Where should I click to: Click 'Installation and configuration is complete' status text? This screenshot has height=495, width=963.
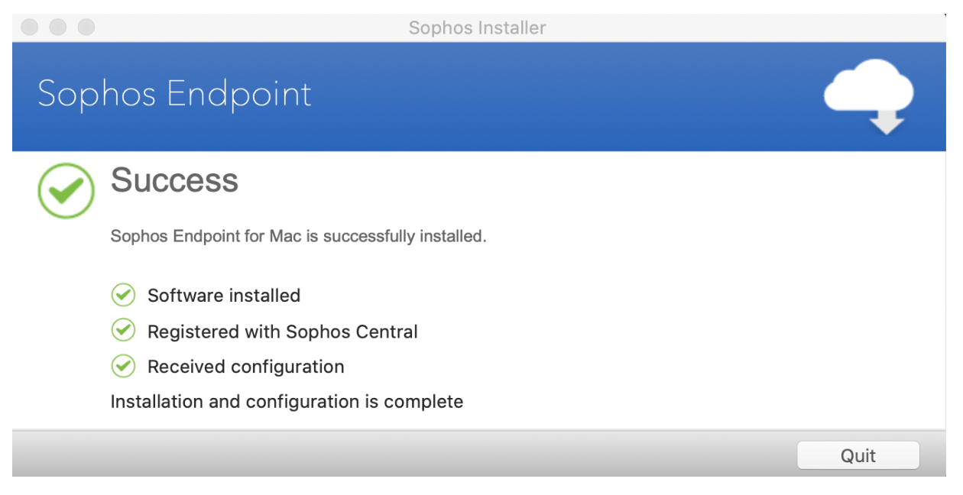[287, 402]
